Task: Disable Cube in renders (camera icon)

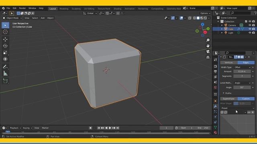Action: (253, 29)
